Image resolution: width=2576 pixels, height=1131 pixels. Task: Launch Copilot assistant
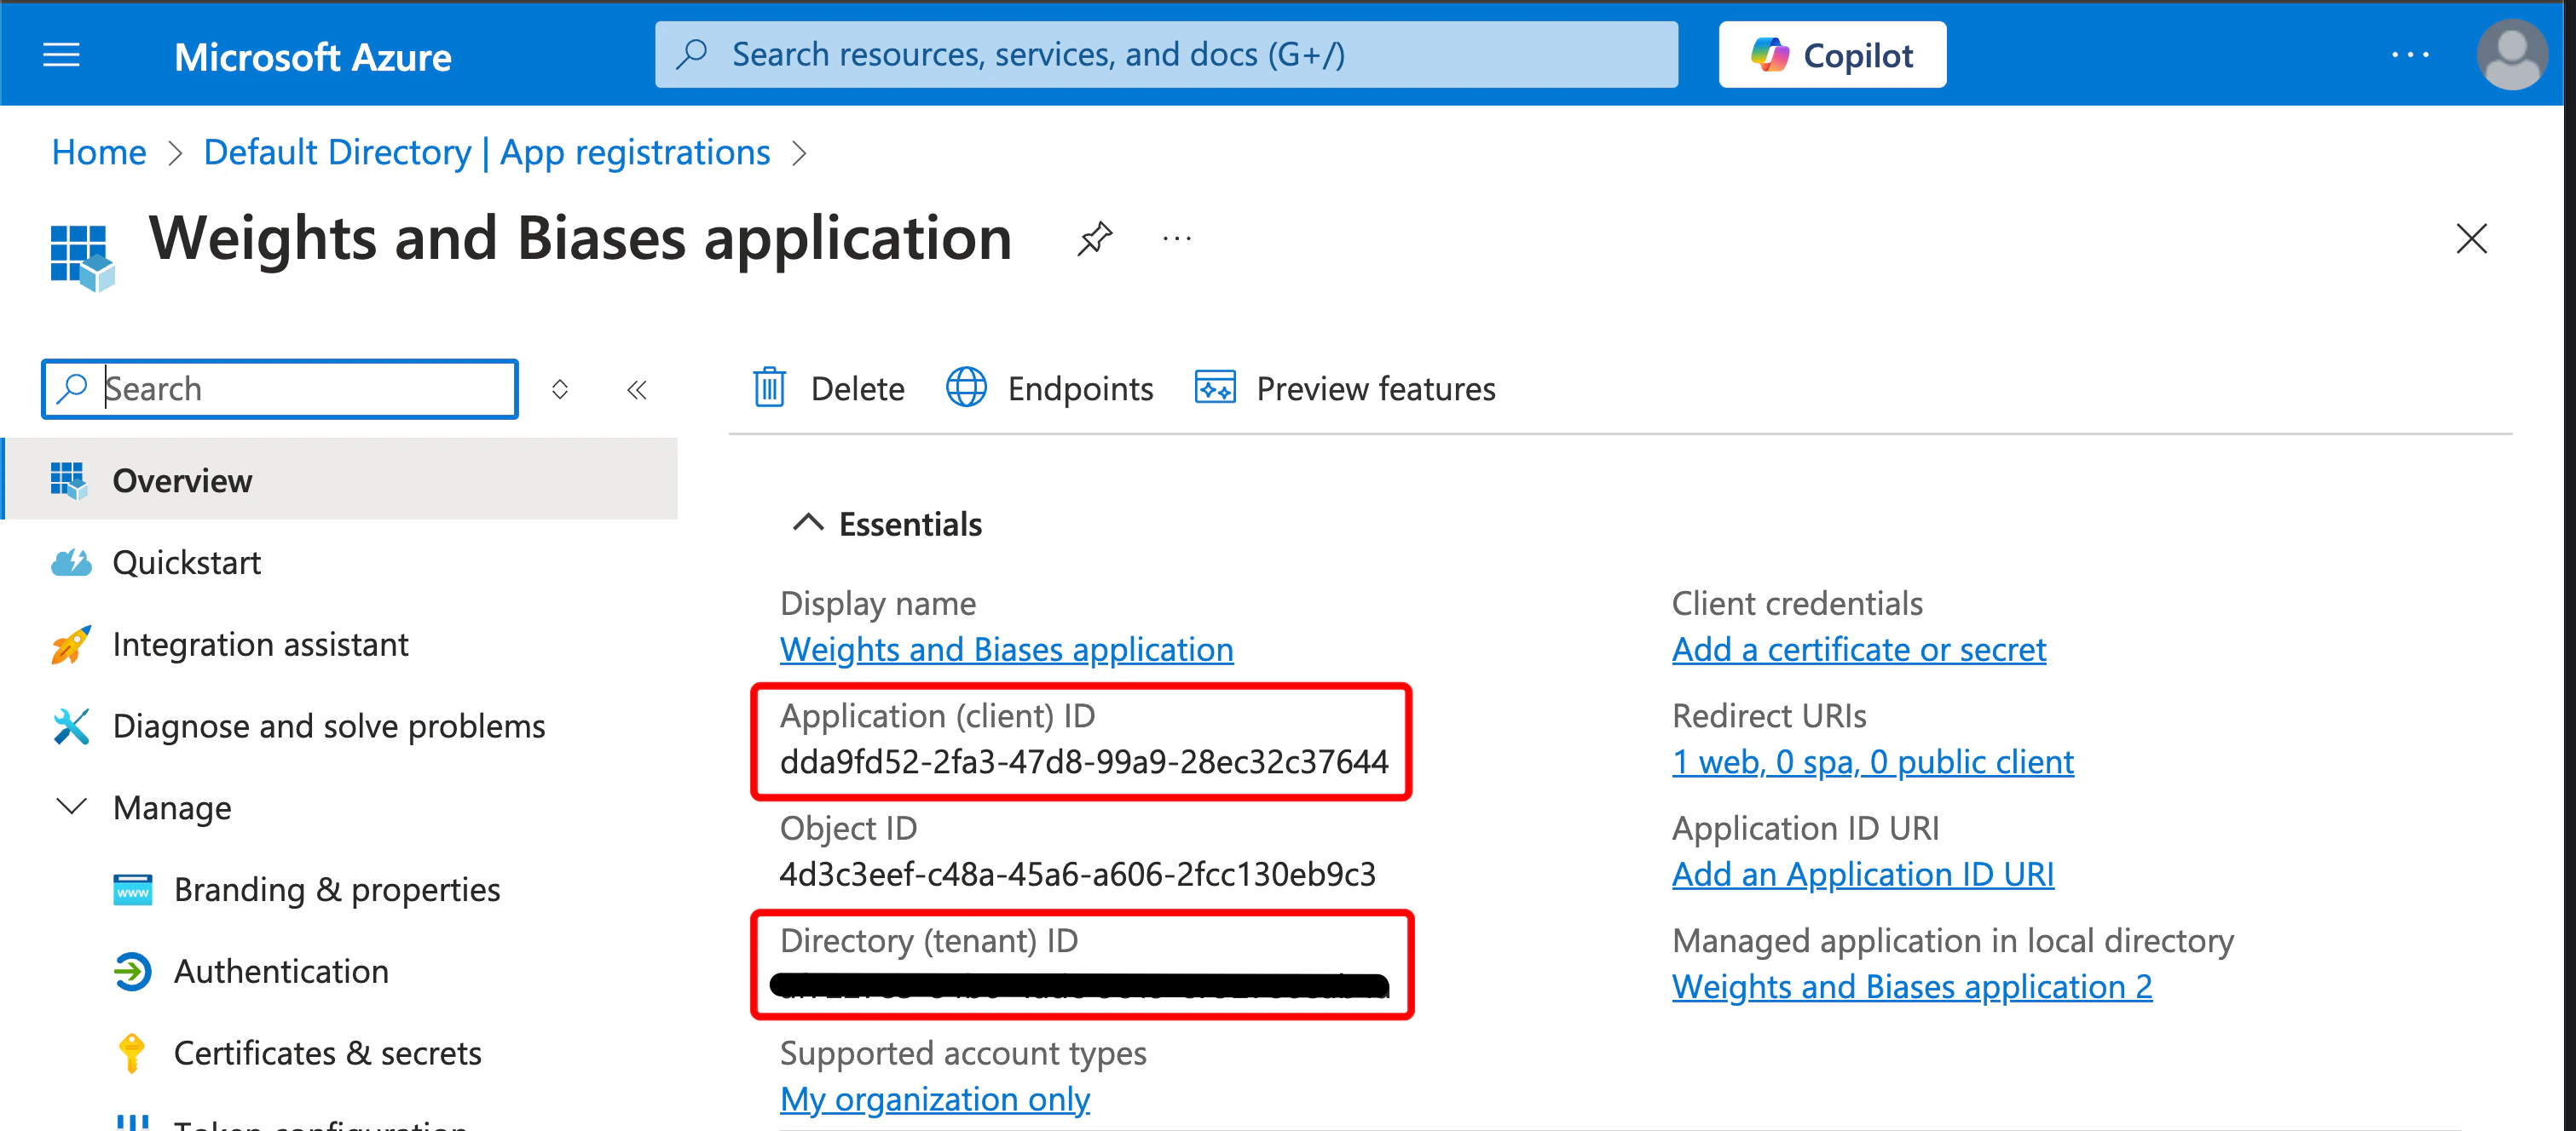tap(1832, 54)
